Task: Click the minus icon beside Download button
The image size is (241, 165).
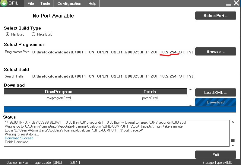Action: (190, 105)
